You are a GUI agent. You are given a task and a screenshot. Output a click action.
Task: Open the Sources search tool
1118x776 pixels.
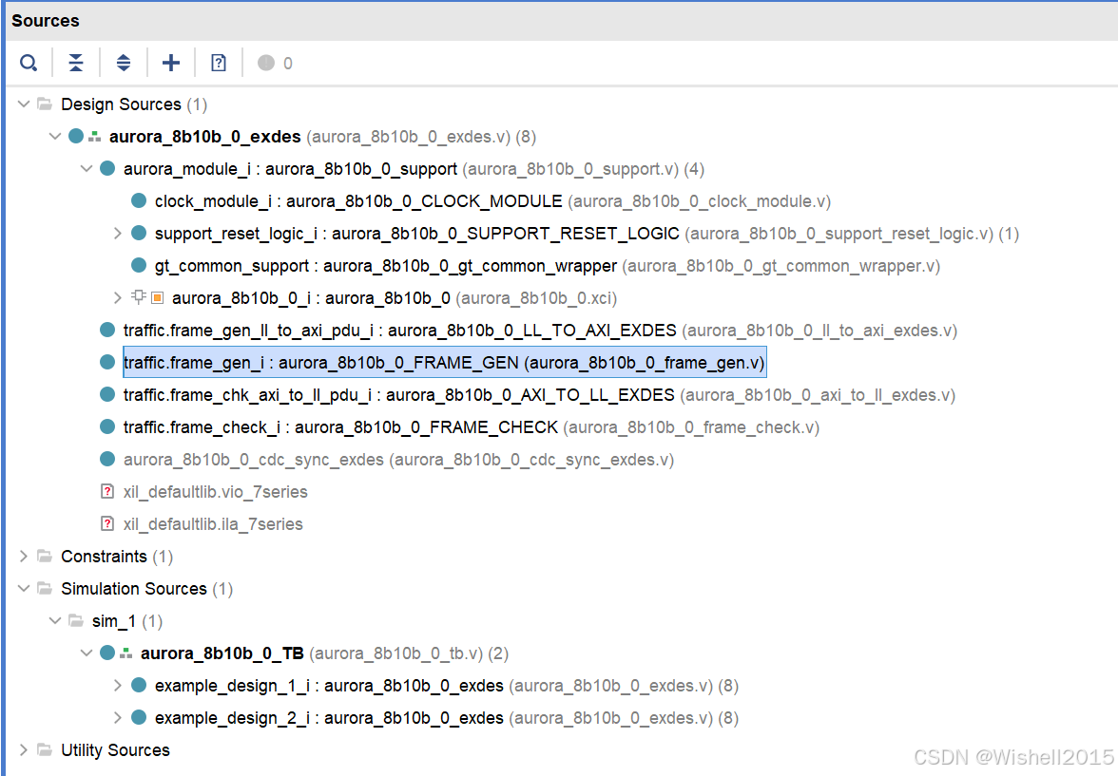29,63
